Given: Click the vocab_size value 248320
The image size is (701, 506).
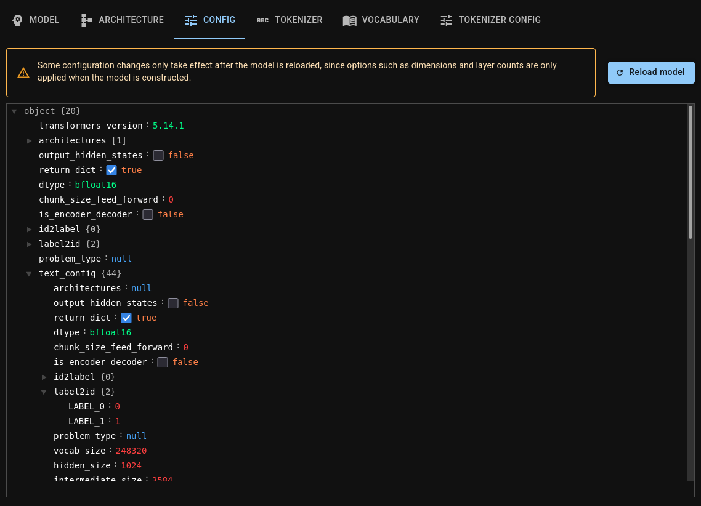Looking at the screenshot, I should pyautogui.click(x=131, y=451).
